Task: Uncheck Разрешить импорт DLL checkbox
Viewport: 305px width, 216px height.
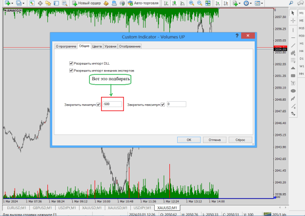Action: point(71,63)
